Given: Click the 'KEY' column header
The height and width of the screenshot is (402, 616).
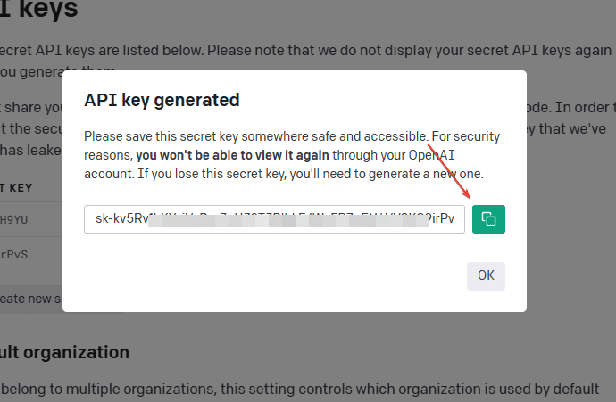Looking at the screenshot, I should [x=21, y=188].
